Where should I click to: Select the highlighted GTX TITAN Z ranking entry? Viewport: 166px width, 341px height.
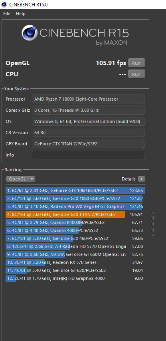coord(75,214)
